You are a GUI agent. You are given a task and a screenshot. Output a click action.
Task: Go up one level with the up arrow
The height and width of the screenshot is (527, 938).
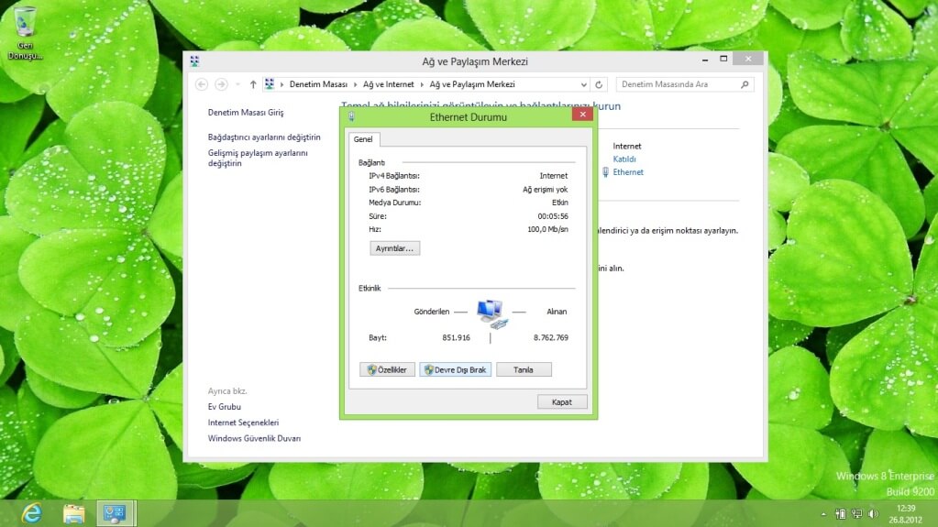(253, 84)
